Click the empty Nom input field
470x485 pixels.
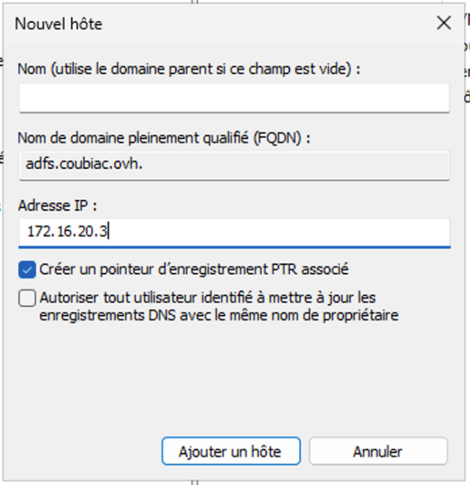tap(234, 97)
